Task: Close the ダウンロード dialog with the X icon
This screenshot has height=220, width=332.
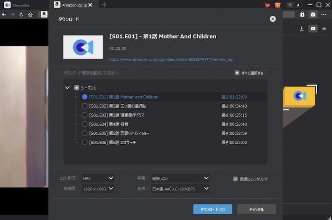Action: [273, 19]
